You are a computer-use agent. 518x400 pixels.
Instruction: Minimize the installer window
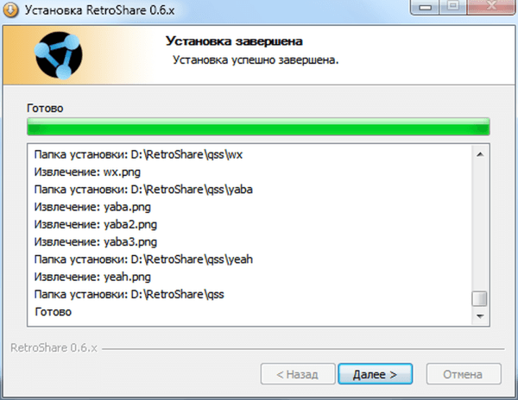[x=425, y=7]
